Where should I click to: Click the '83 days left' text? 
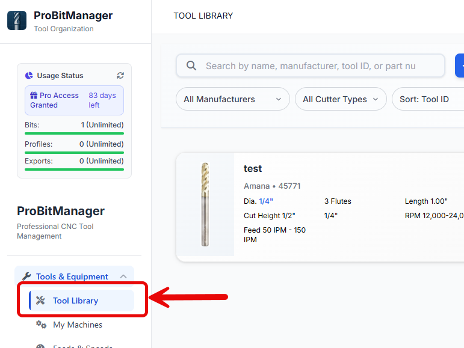pyautogui.click(x=102, y=100)
